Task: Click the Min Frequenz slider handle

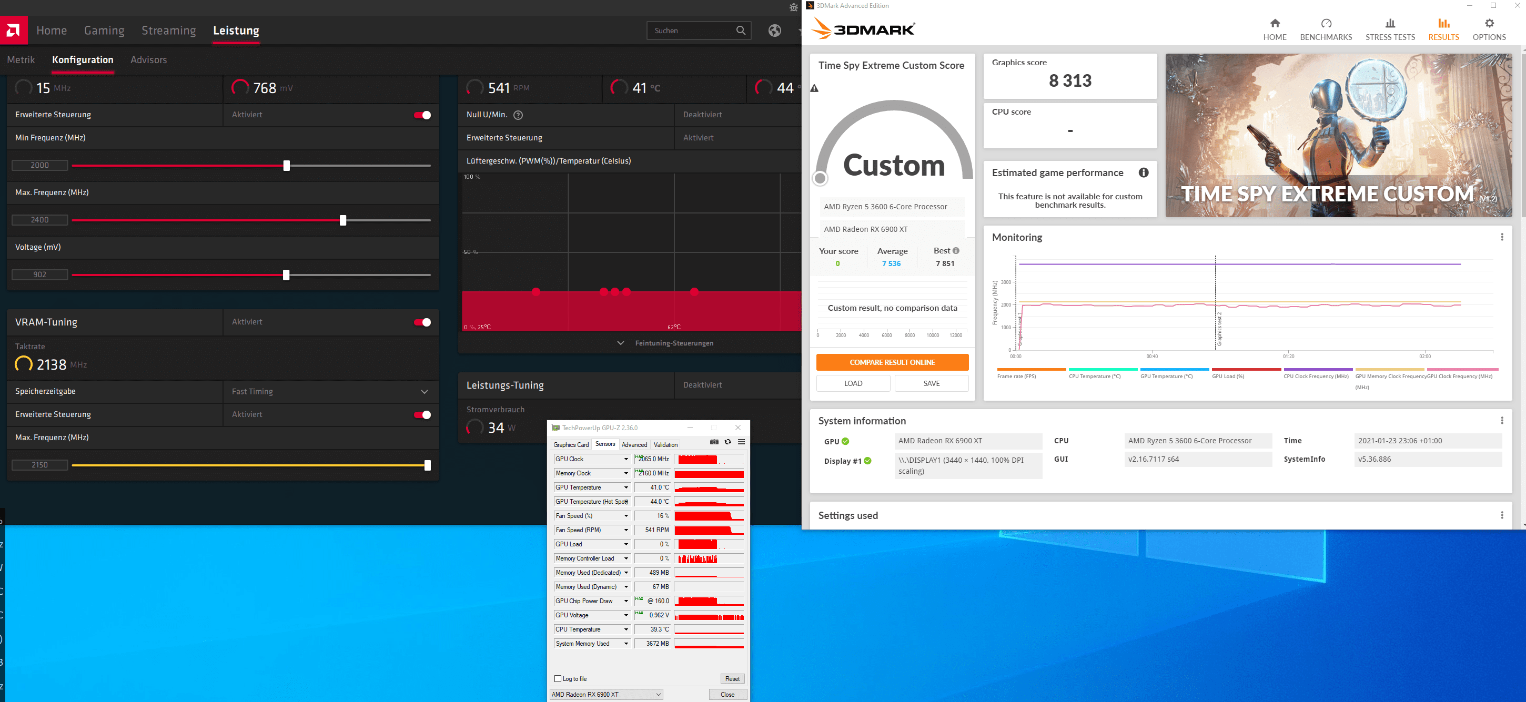Action: tap(287, 165)
